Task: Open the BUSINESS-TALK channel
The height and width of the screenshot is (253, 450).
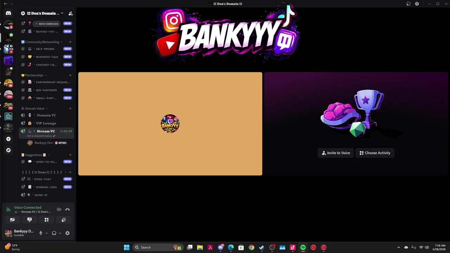Action: [46, 57]
